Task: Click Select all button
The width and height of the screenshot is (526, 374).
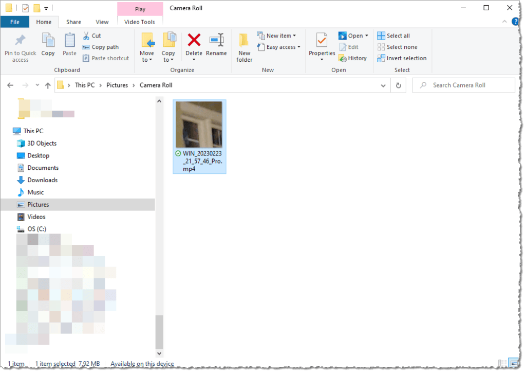Action: (x=393, y=36)
